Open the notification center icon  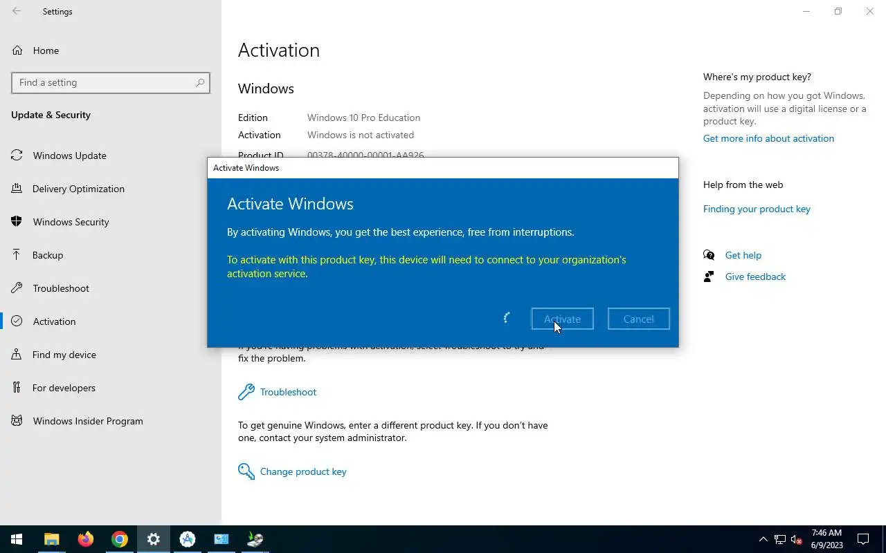point(863,539)
